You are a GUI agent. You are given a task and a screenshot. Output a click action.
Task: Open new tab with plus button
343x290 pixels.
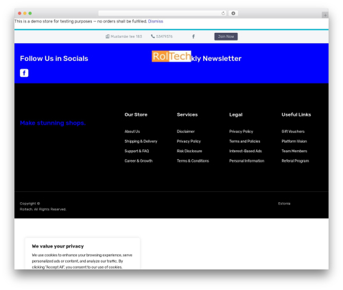(x=325, y=15)
